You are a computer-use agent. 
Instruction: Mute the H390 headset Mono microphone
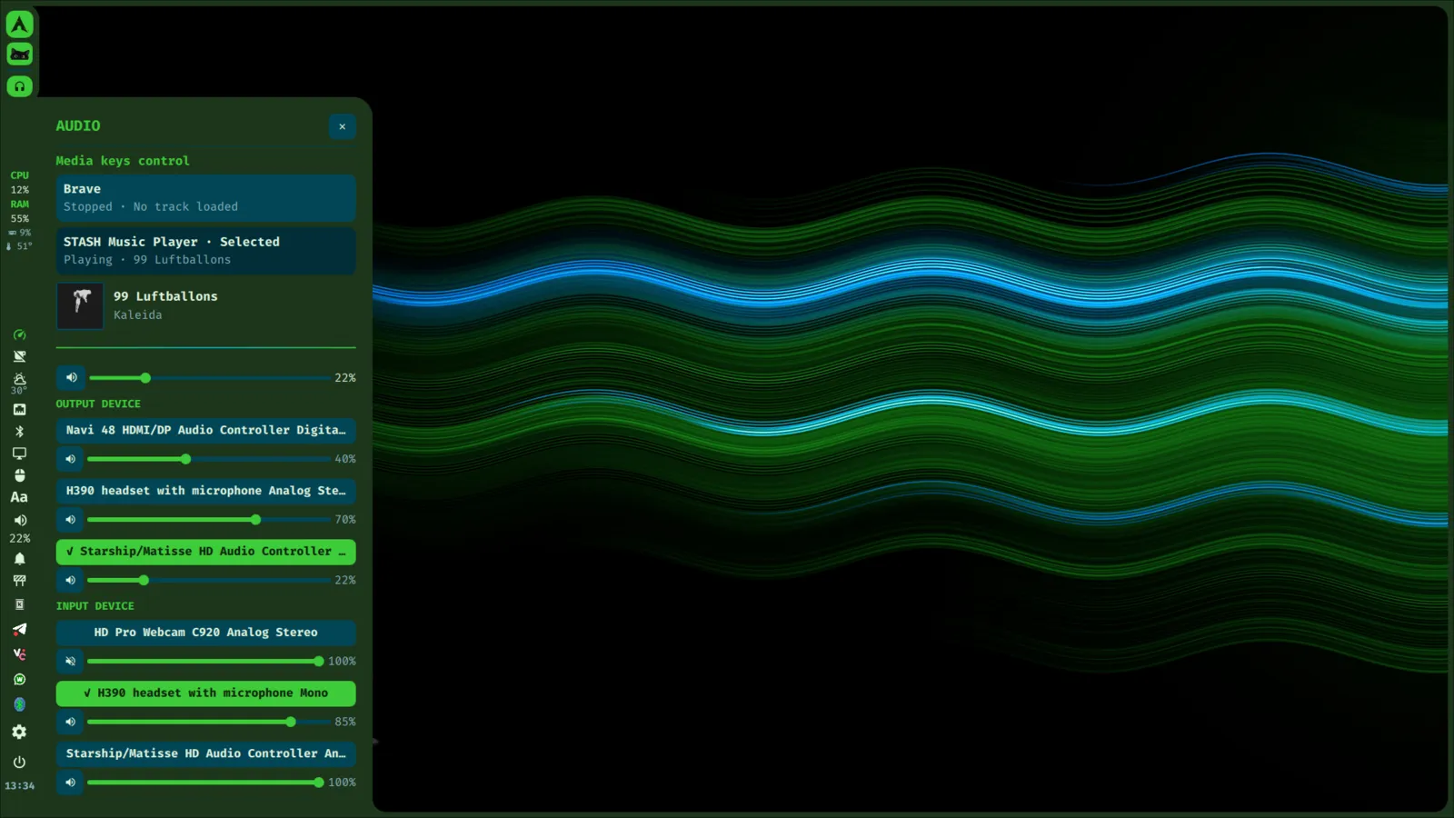coord(70,722)
